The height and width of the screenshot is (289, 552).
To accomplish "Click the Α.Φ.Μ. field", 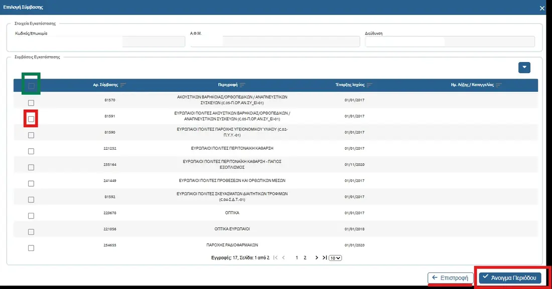I will click(275, 42).
